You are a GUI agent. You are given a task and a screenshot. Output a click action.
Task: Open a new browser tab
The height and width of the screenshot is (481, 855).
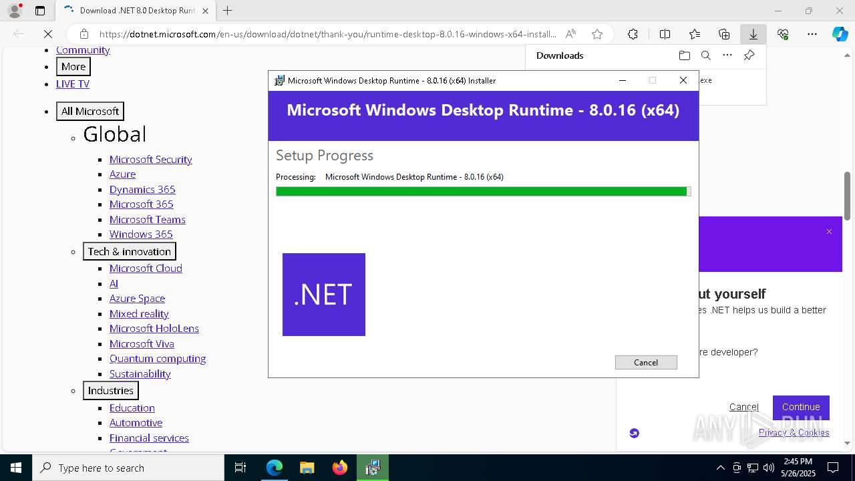pyautogui.click(x=228, y=11)
